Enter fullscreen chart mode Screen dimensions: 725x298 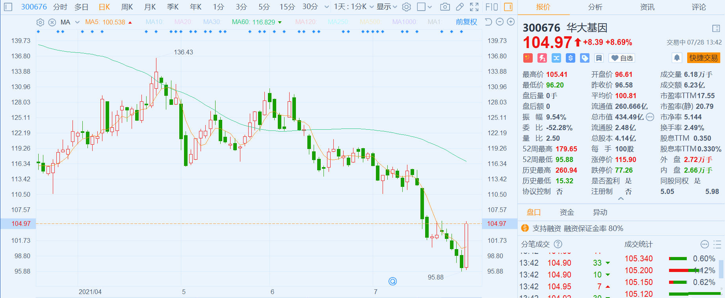pos(474,7)
